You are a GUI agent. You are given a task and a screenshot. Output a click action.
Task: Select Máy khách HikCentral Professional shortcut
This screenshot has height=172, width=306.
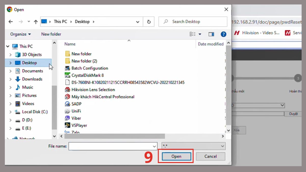(x=103, y=97)
